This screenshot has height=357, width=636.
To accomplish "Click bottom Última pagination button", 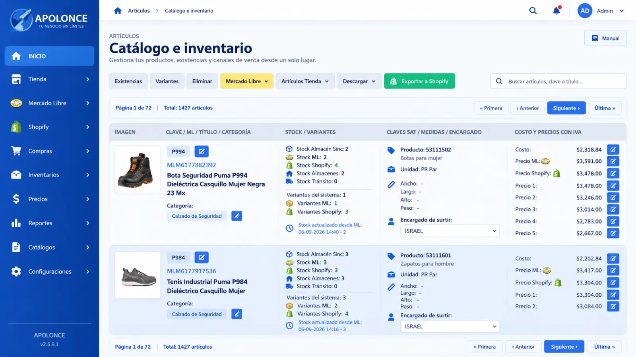I will coord(604,347).
